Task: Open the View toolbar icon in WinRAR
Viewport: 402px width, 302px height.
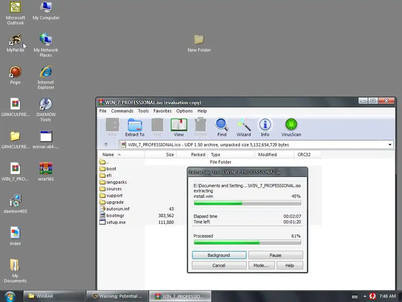Action: (x=179, y=127)
